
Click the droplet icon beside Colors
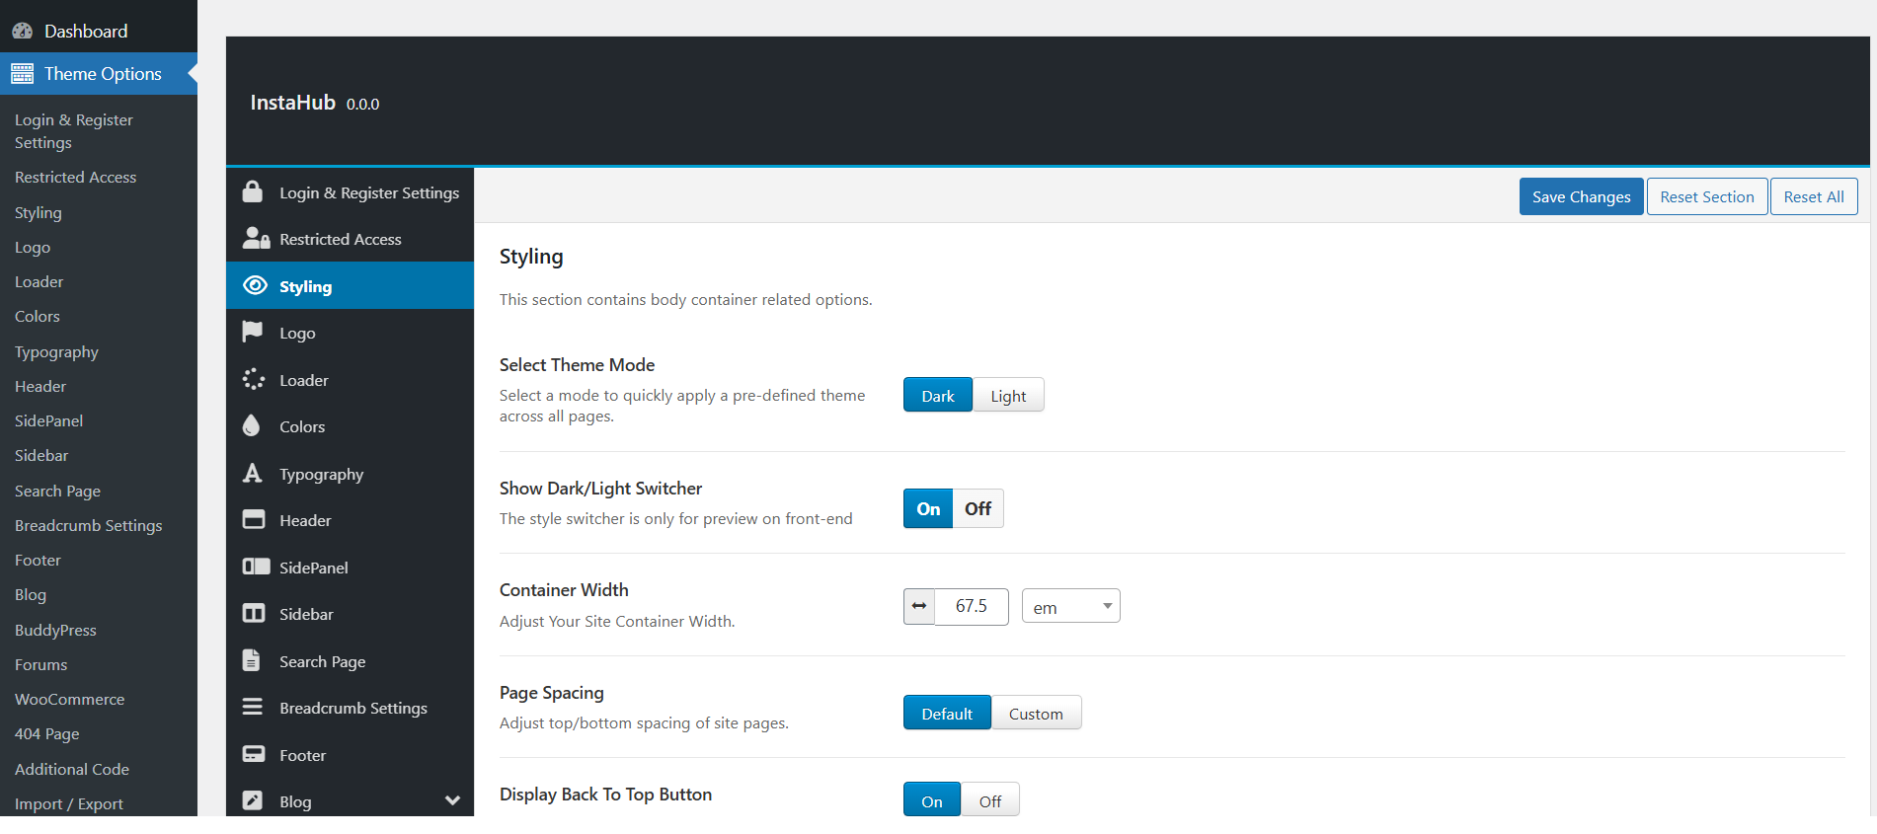[252, 425]
